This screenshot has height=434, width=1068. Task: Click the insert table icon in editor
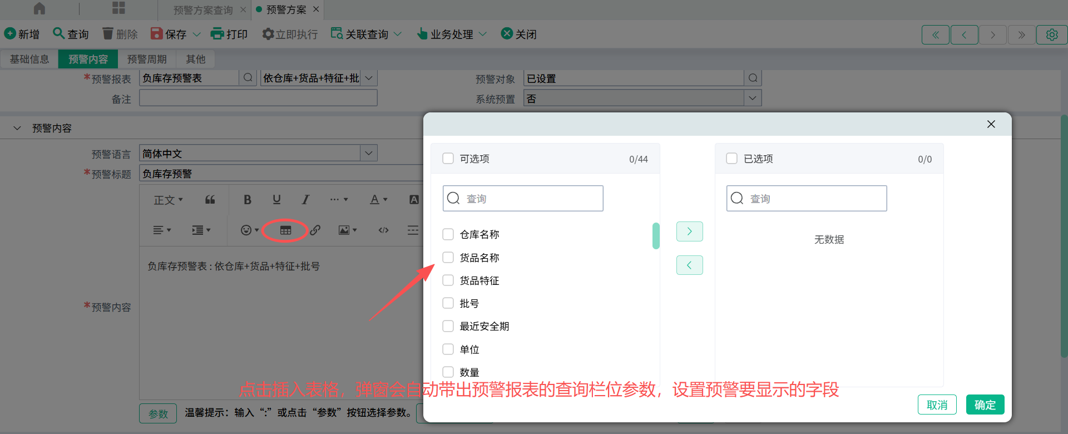pos(285,230)
